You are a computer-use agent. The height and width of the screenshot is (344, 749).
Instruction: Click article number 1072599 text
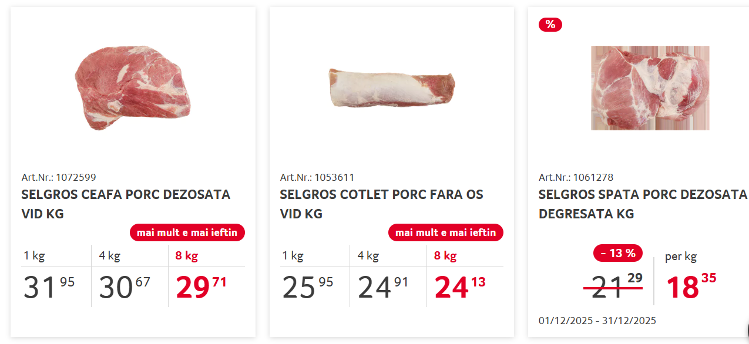click(59, 177)
